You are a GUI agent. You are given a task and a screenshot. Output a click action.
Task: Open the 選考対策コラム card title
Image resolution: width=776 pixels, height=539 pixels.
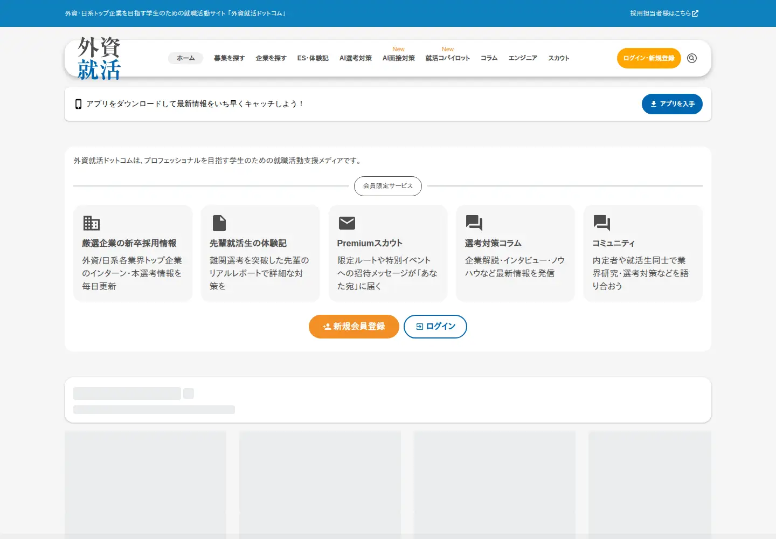click(493, 244)
